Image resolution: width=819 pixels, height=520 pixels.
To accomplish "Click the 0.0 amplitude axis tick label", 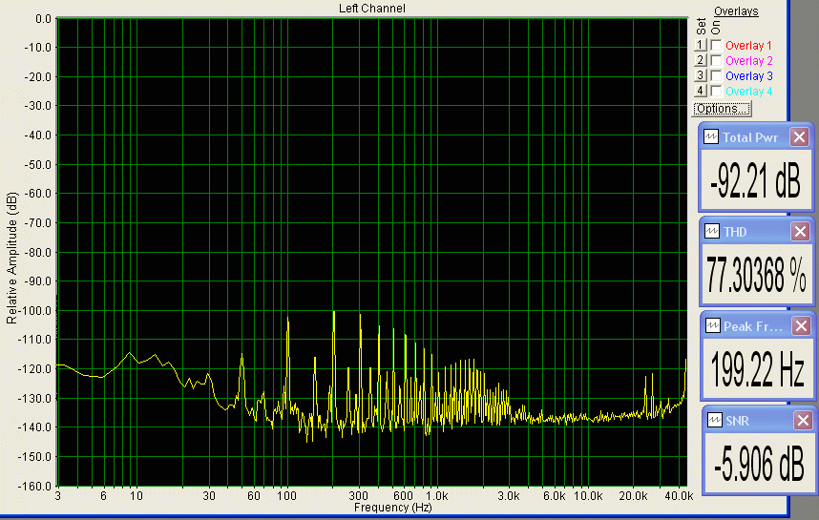I will (x=43, y=19).
